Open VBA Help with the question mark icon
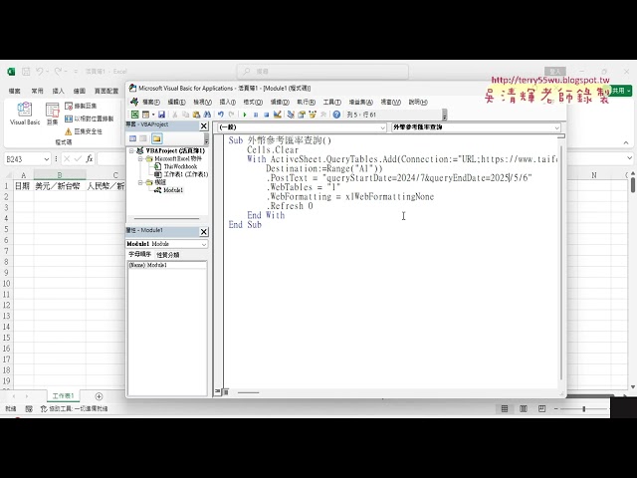Screen dimensions: 637x478 coord(336,115)
